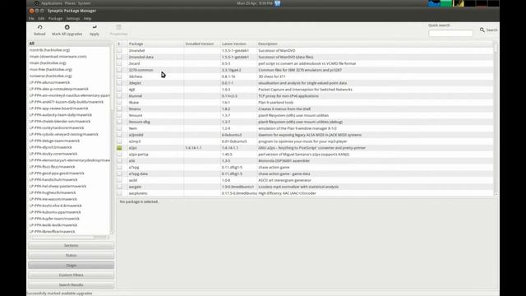Screen dimensions: 526x296
Task: Select the All entry in origin list
Action: click(69, 44)
